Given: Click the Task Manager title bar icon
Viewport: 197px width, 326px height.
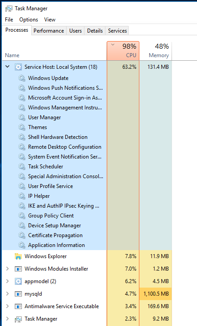Looking at the screenshot, I should click(x=9, y=8).
